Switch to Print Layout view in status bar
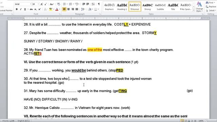The image size is (217, 122). point(182,121)
